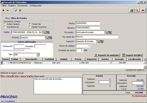Open Pedido search magnifier icon
The height and width of the screenshot is (103, 147).
pyautogui.click(x=44, y=32)
